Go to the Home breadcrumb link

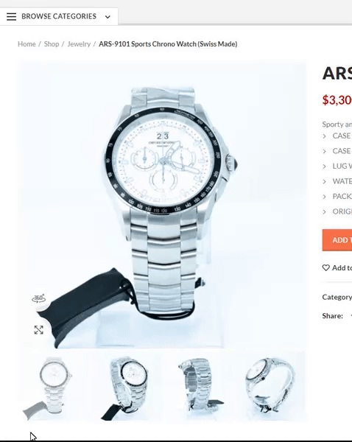pyautogui.click(x=27, y=44)
